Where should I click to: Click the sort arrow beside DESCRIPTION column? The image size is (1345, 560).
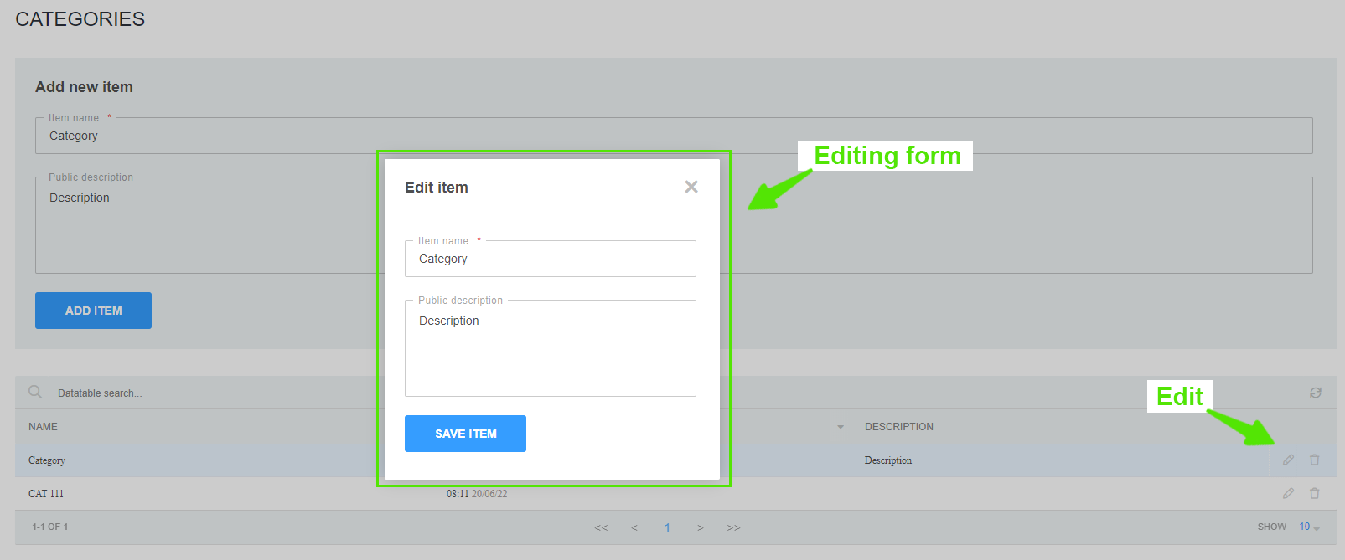pos(840,427)
